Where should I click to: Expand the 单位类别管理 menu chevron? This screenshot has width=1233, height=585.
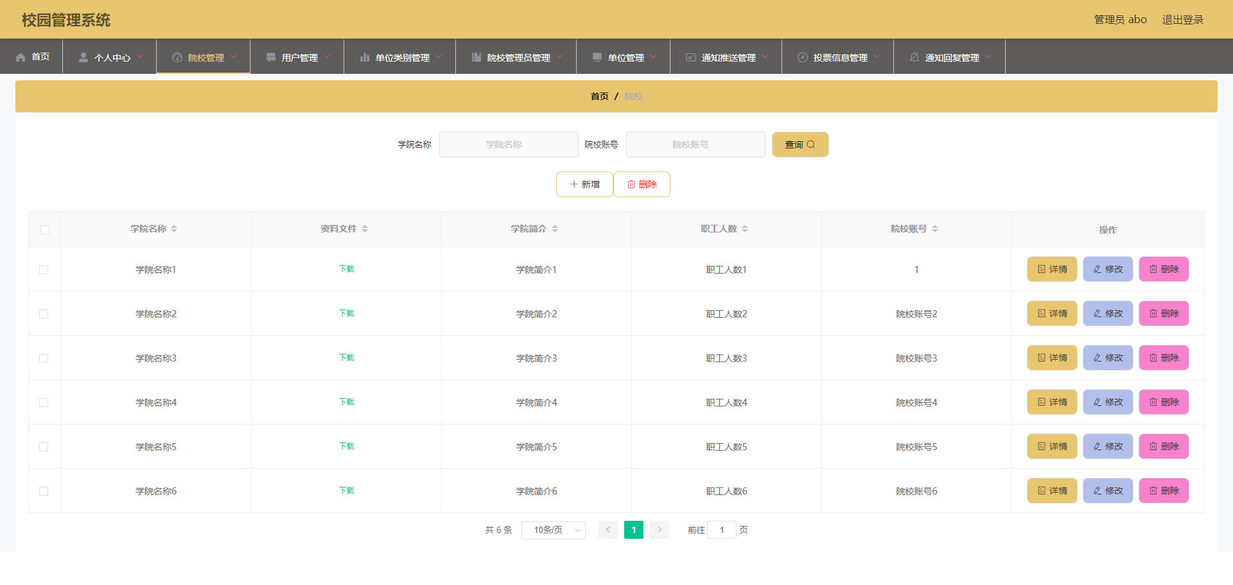click(x=439, y=57)
